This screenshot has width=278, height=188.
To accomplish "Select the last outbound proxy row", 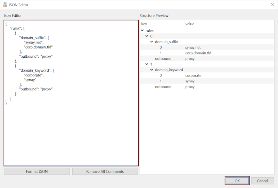I will [x=190, y=87].
